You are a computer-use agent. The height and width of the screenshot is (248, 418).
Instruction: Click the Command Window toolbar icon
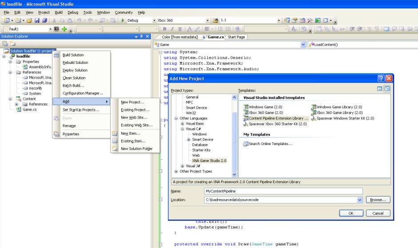click(325, 20)
